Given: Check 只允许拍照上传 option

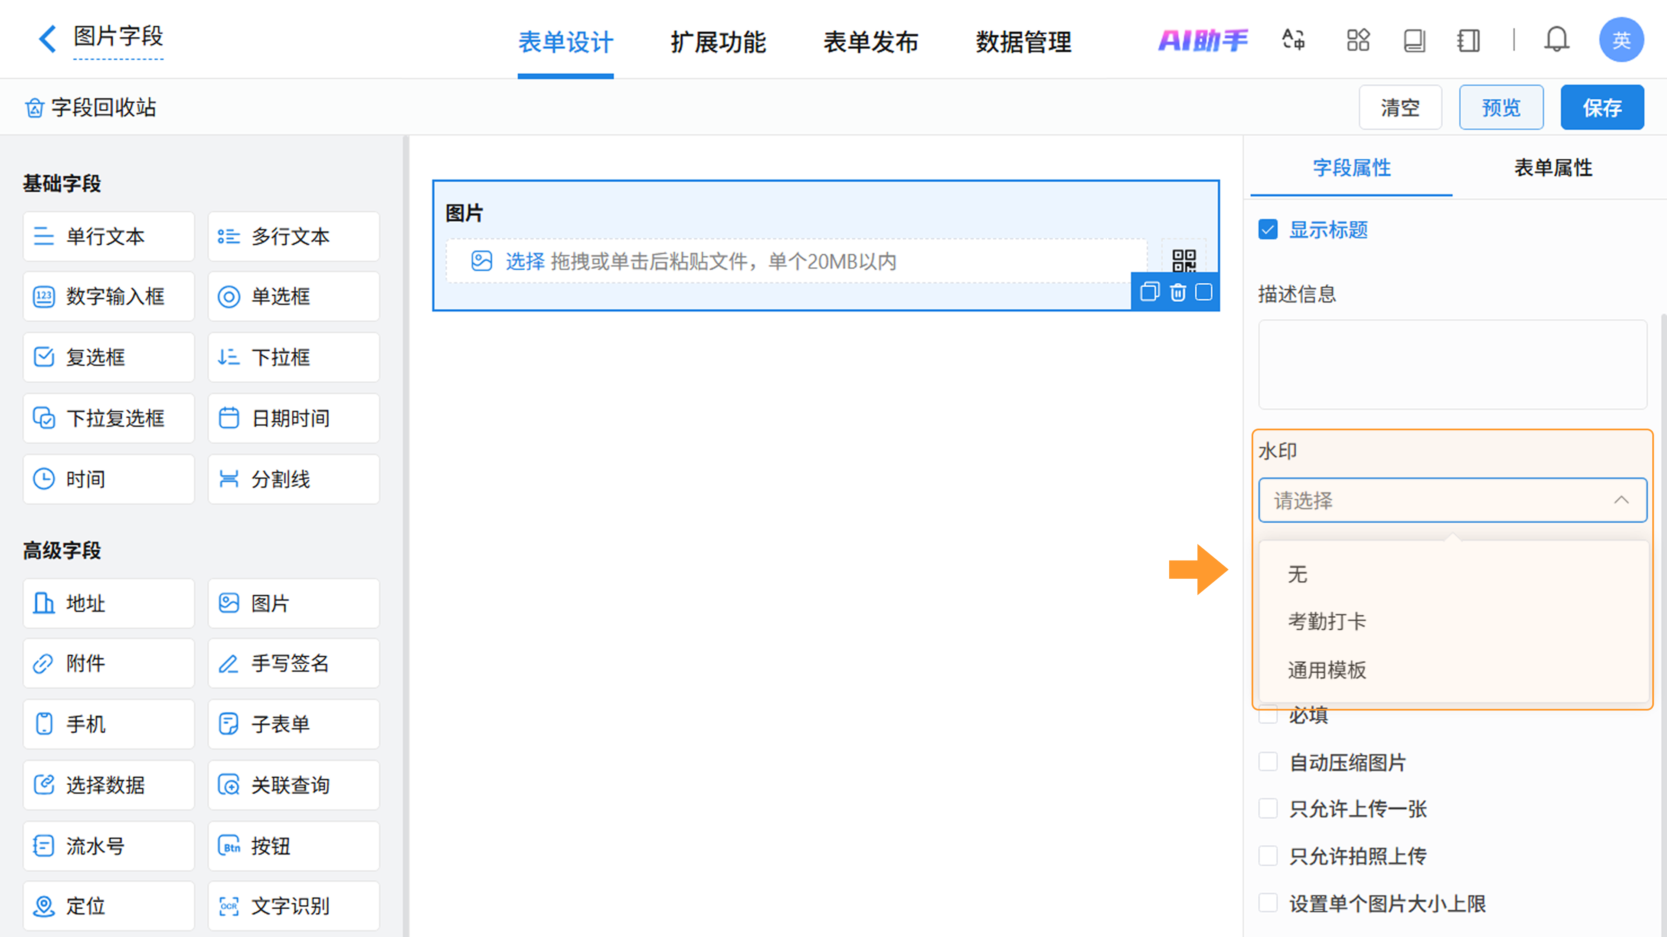Looking at the screenshot, I should [x=1268, y=855].
